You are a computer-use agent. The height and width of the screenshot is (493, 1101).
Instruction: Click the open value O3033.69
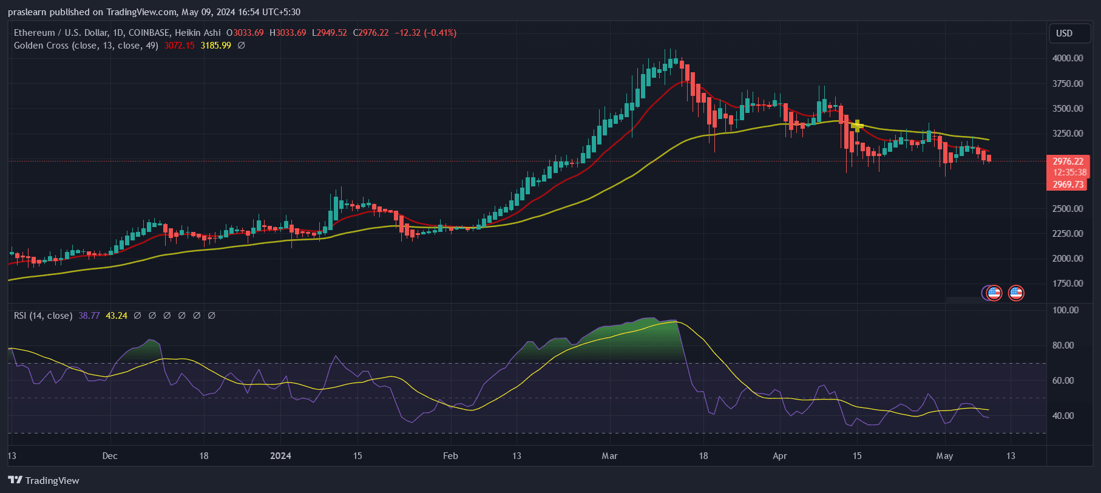[x=245, y=33]
